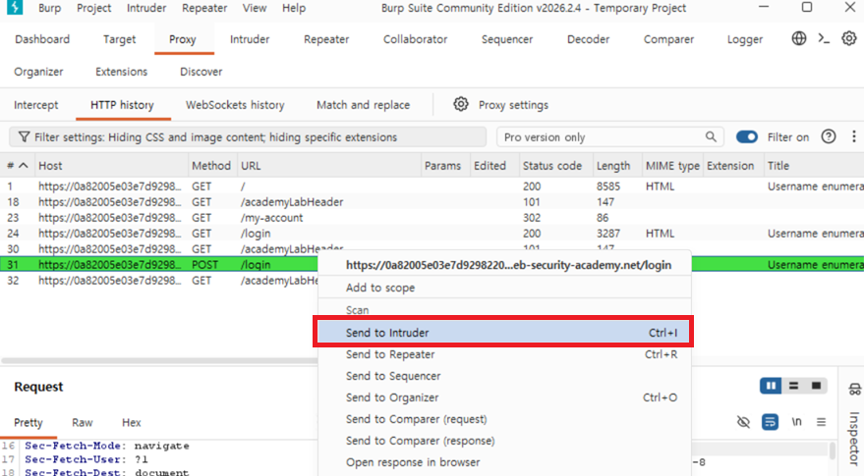
Task: Open the Repeater menu
Action: (204, 8)
